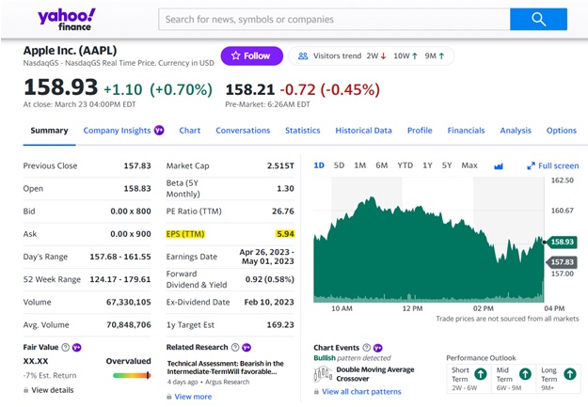The height and width of the screenshot is (407, 588).
Task: Click the Y+ badge next to Fair Value
Action: (x=76, y=347)
